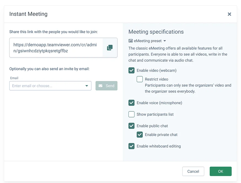Disable the Enable voice (microphone) option

(x=131, y=103)
